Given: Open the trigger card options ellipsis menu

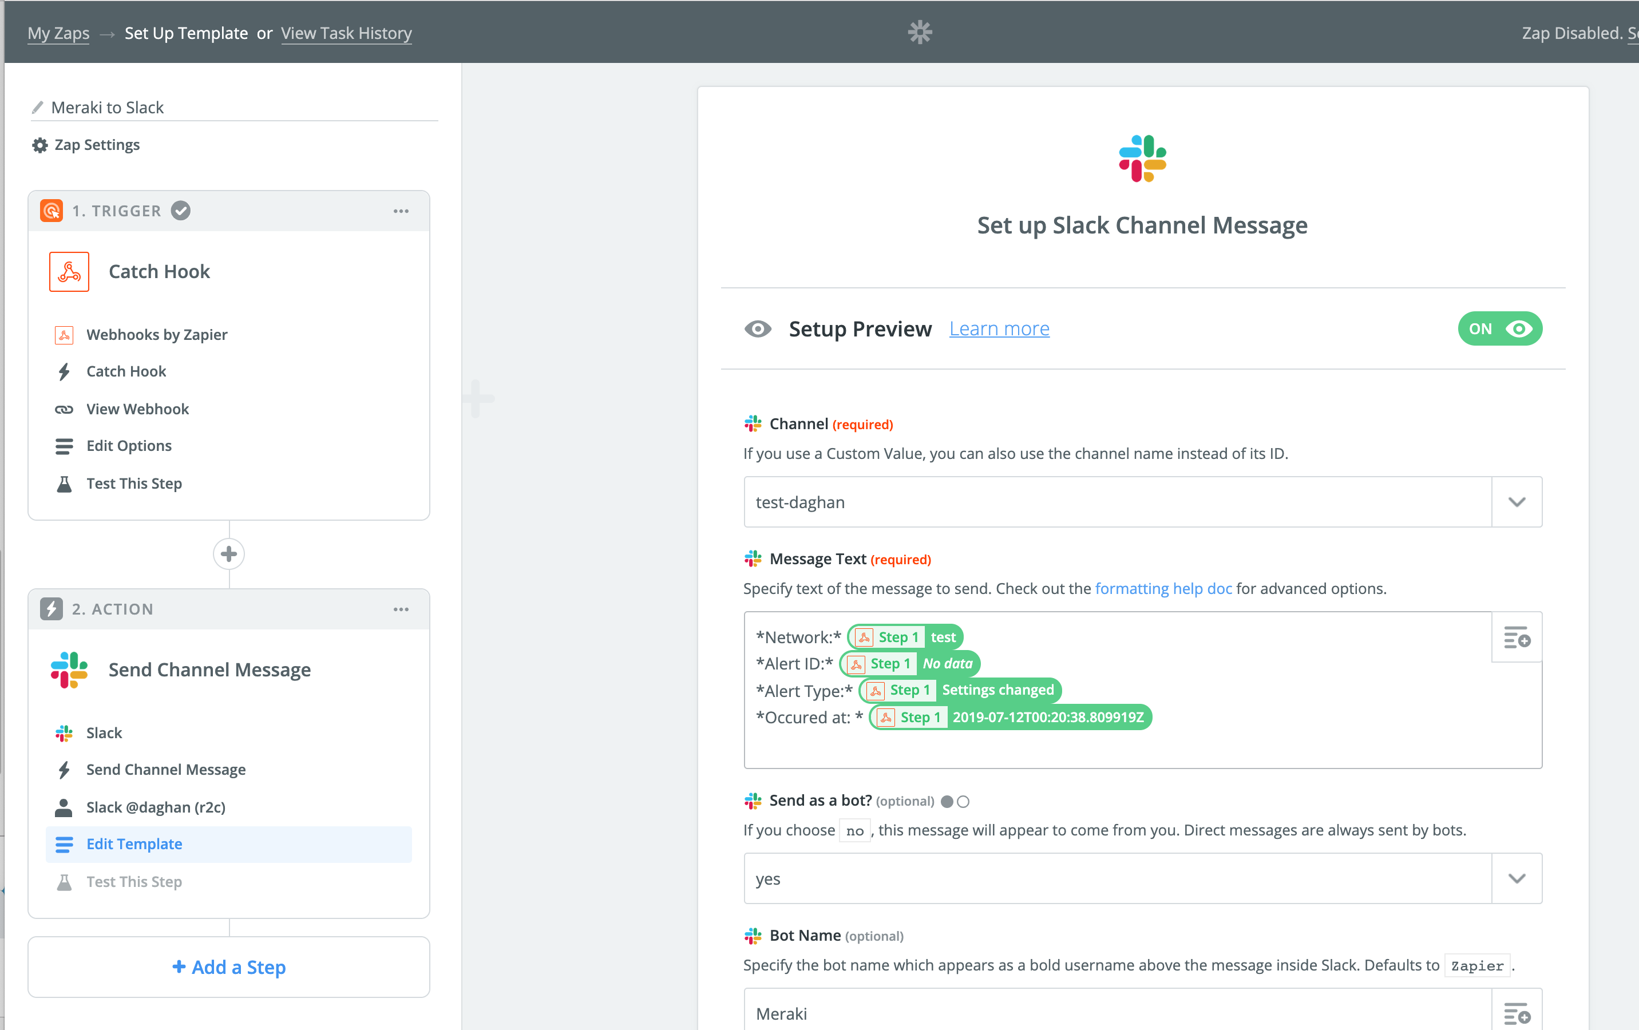Looking at the screenshot, I should pos(402,211).
